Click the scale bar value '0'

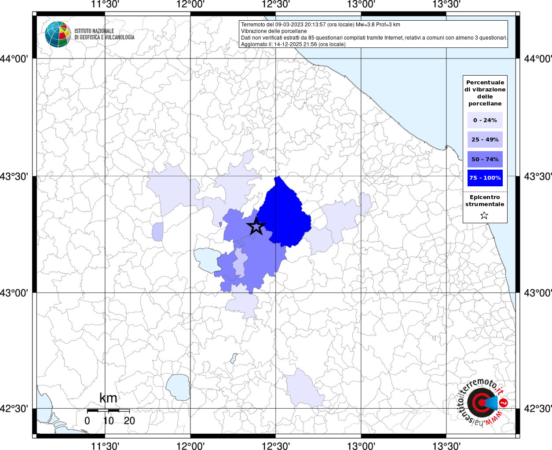[87, 421]
